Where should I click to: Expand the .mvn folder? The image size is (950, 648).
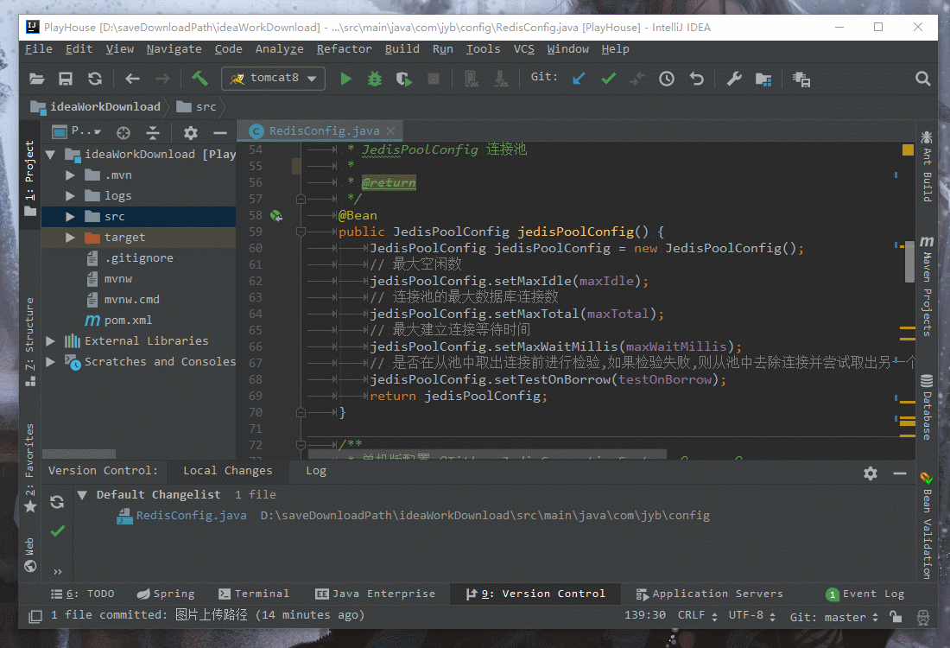(70, 175)
